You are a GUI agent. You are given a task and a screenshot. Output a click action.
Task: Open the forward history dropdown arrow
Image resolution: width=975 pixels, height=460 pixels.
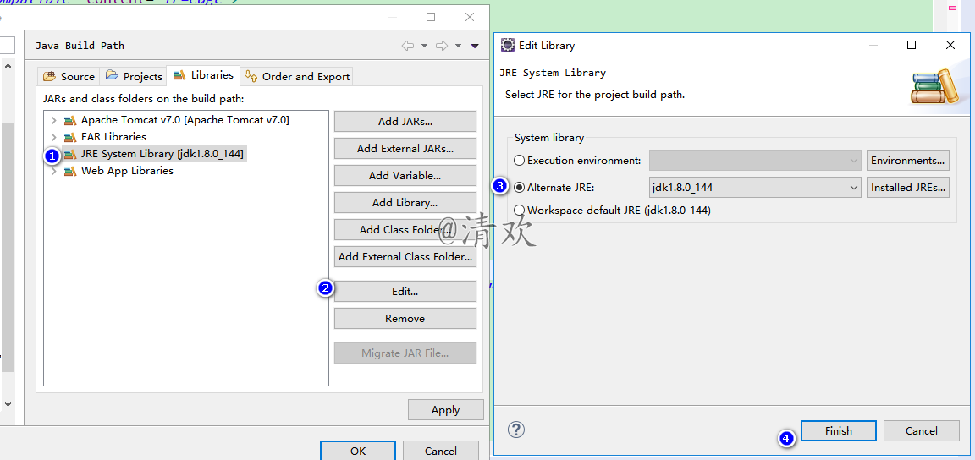(x=458, y=46)
